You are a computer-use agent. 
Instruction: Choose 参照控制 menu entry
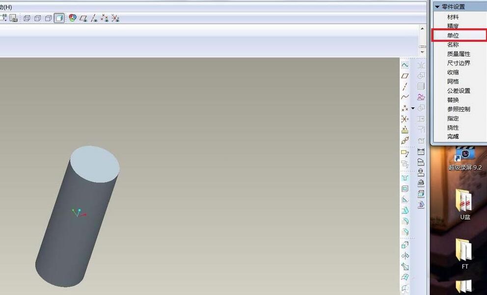coord(459,109)
